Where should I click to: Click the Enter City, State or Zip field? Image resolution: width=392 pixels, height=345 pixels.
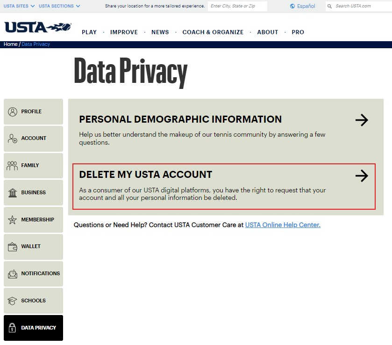(x=237, y=6)
